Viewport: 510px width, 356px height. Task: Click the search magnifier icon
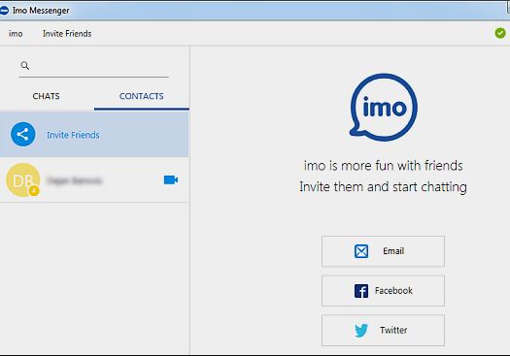click(25, 66)
